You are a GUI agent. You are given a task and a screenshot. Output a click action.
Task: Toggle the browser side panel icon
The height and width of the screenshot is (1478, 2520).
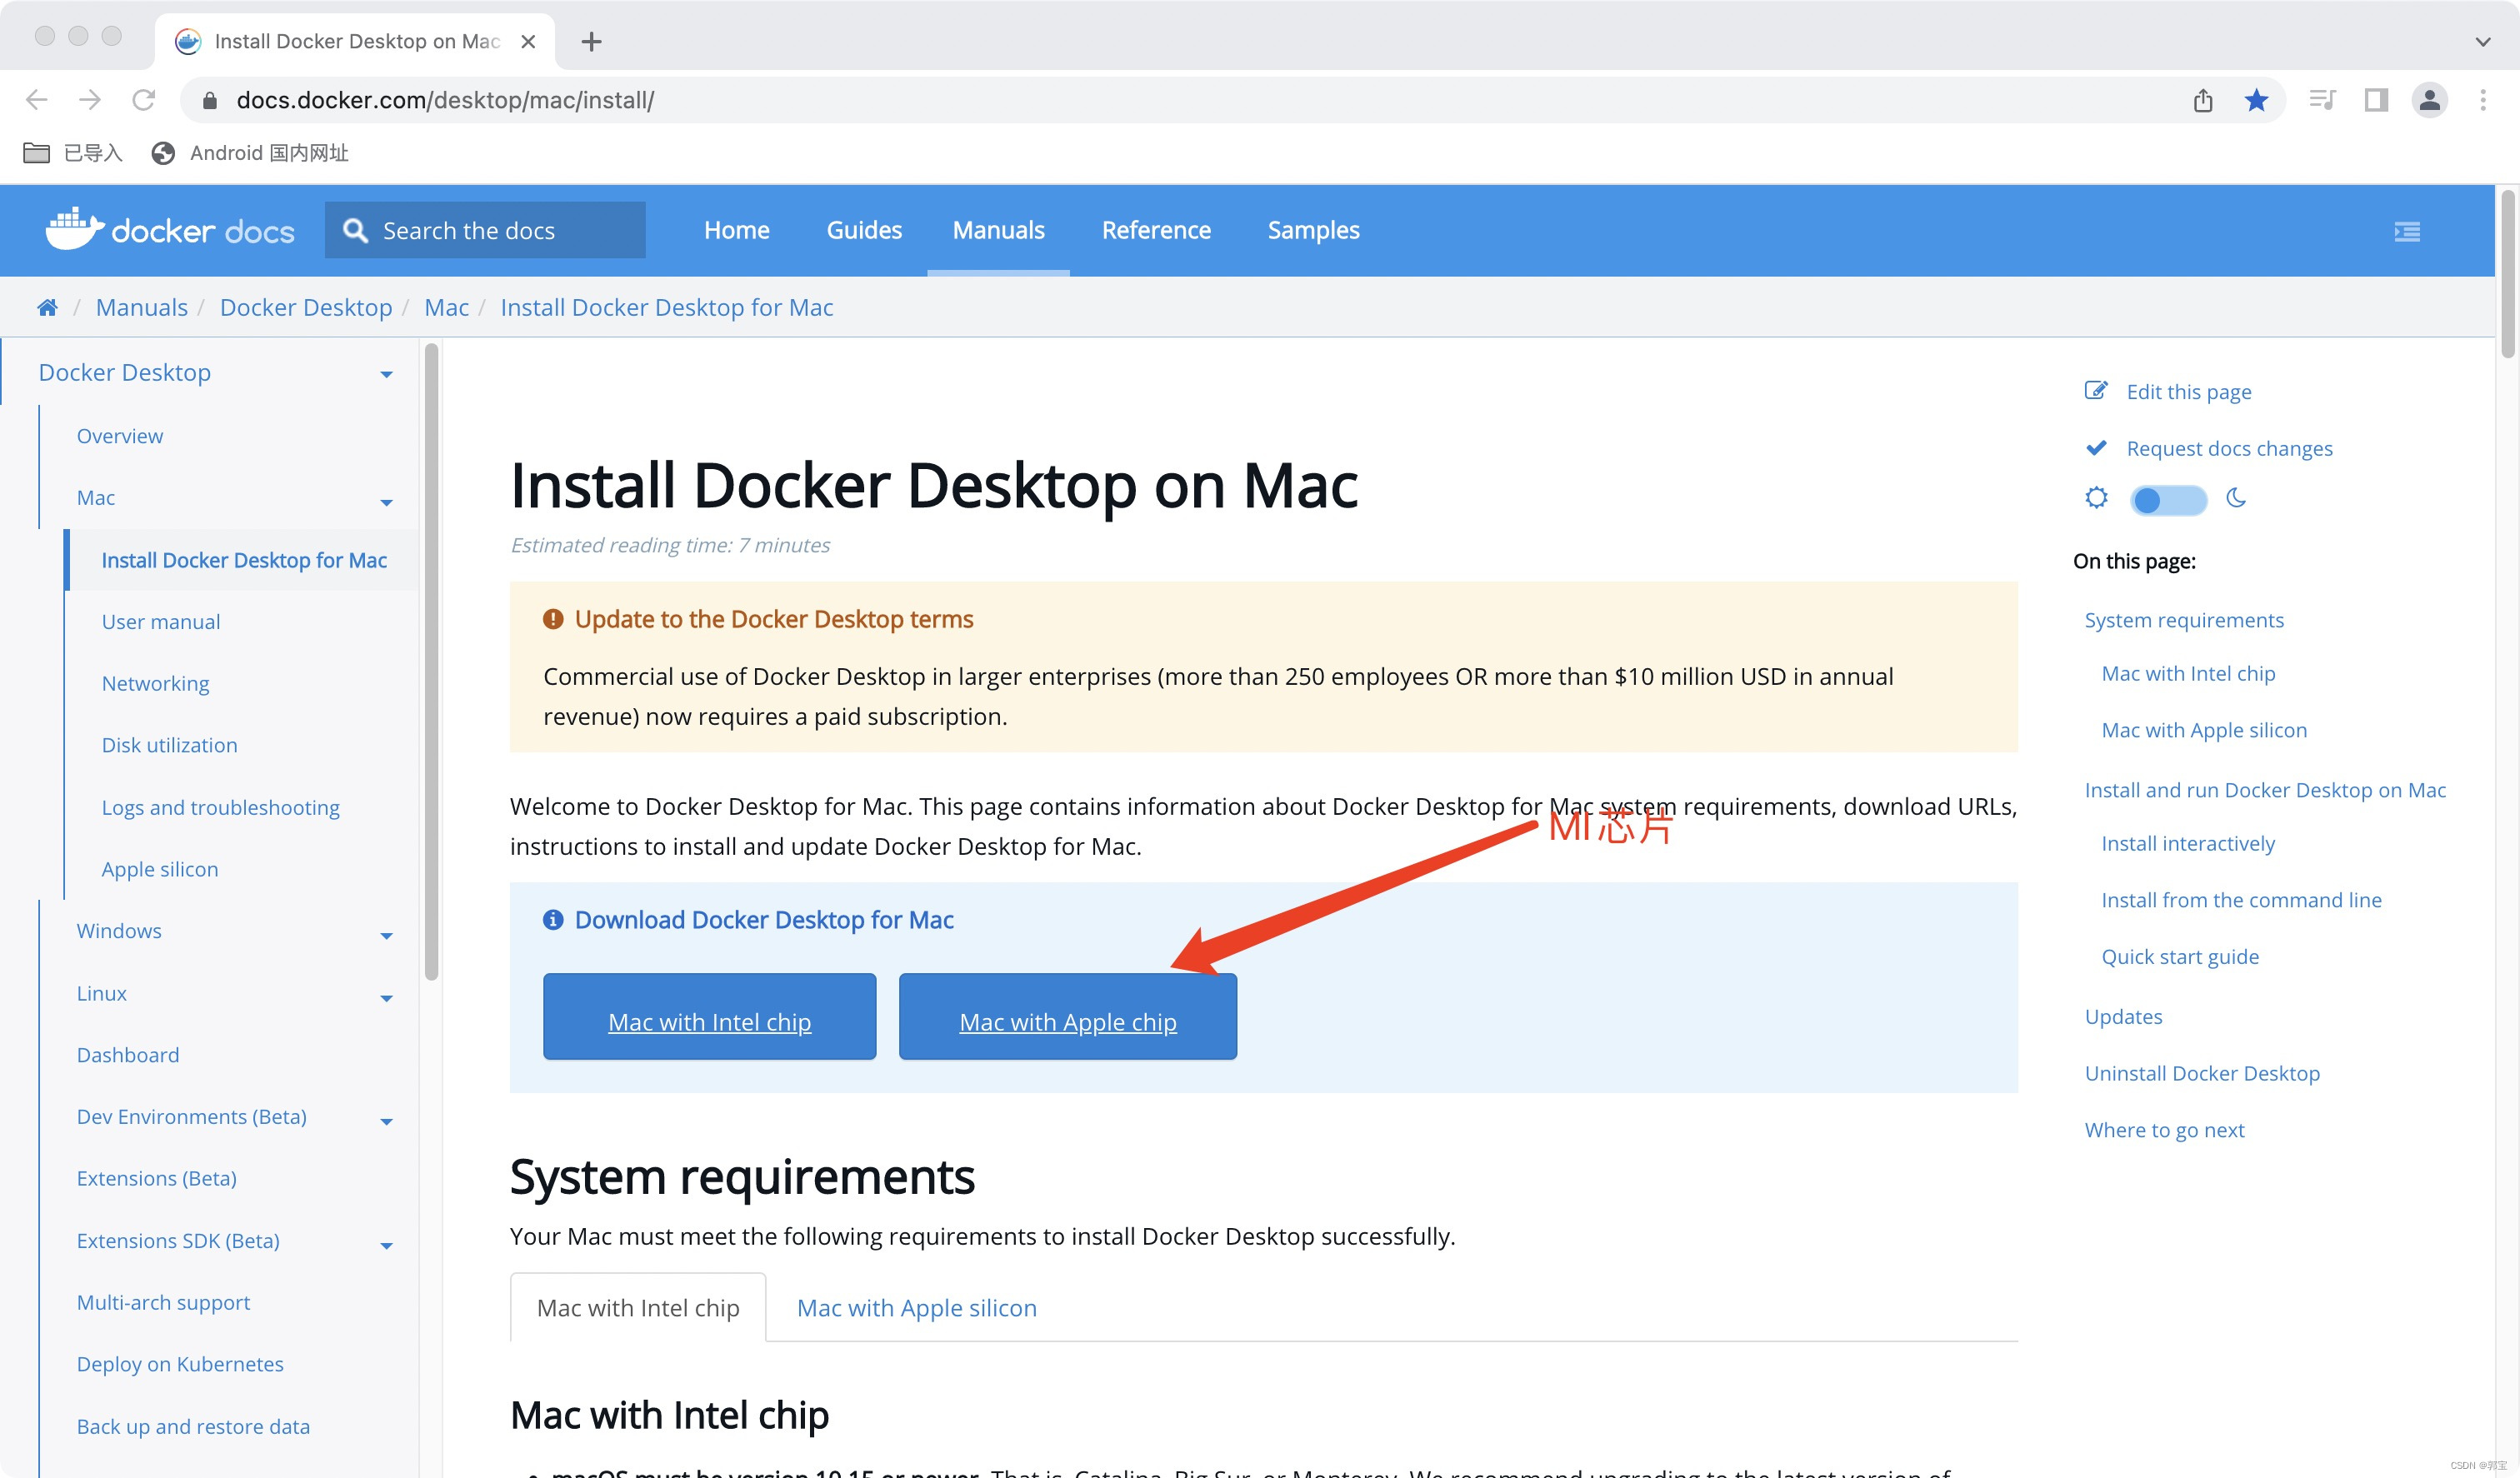coord(2376,100)
